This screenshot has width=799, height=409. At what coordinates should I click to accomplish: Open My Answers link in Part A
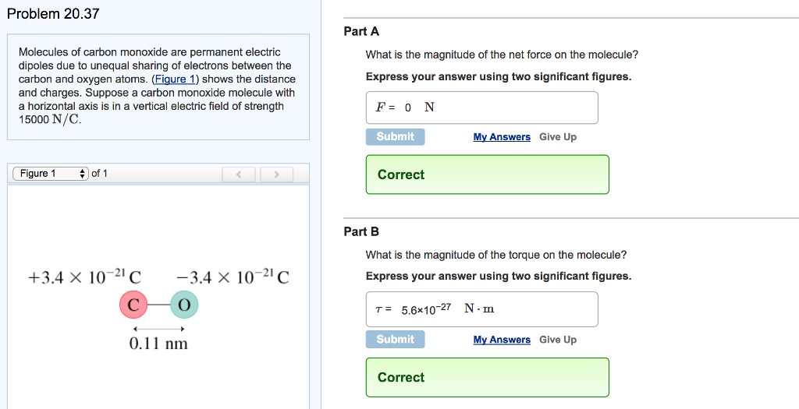502,137
